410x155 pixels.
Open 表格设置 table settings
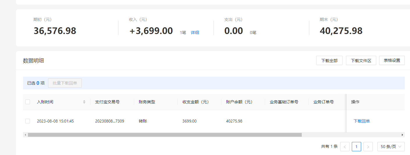click(x=392, y=60)
